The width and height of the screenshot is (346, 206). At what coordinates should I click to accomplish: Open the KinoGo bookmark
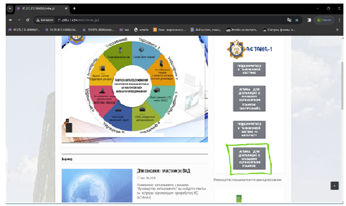[242, 30]
